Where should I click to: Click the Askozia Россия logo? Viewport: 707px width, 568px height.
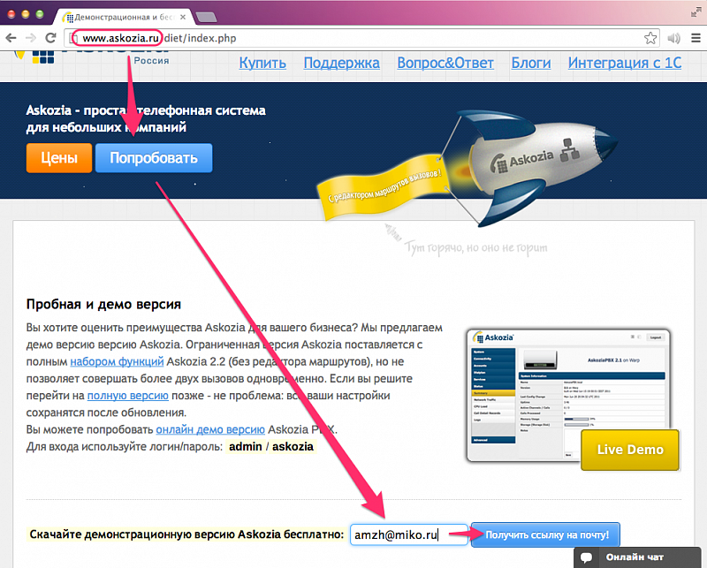coord(93,57)
